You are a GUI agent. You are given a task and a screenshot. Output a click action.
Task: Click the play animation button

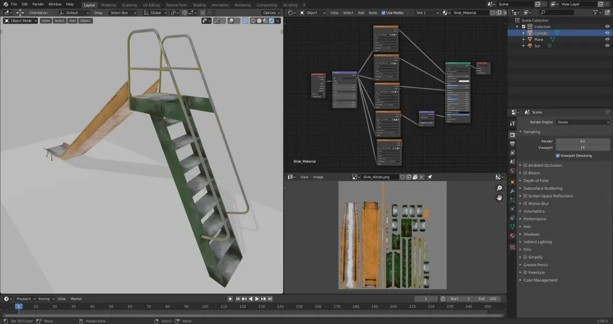pos(257,298)
